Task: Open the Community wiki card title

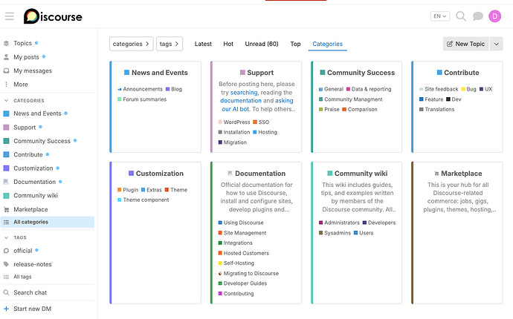Action: click(361, 174)
